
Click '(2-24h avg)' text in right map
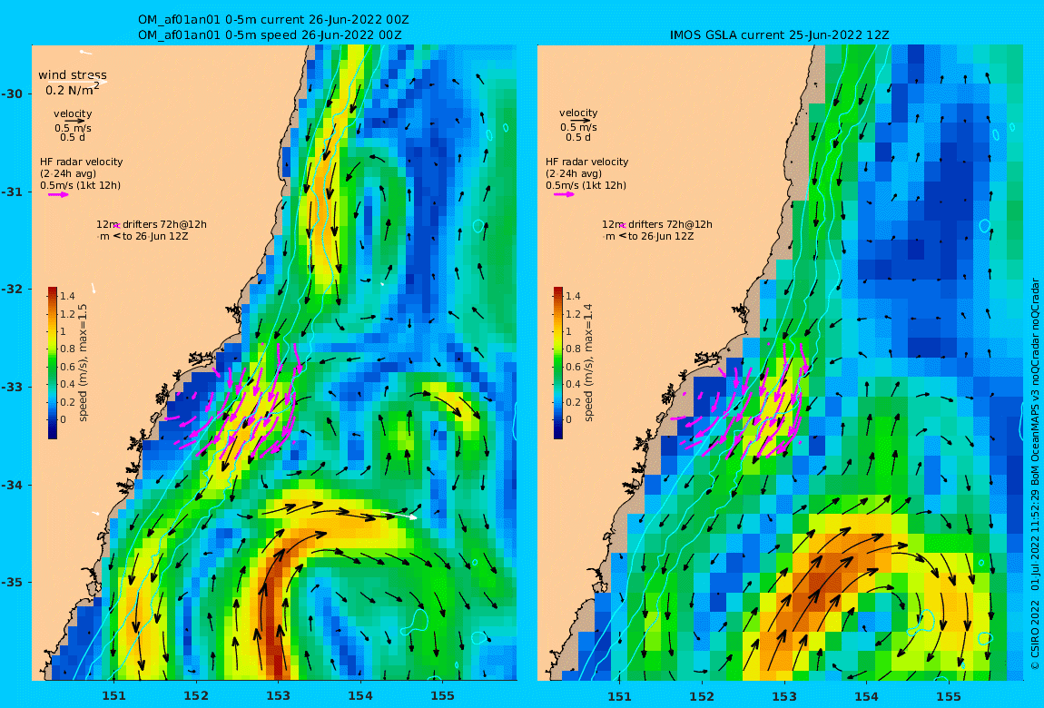pos(573,173)
